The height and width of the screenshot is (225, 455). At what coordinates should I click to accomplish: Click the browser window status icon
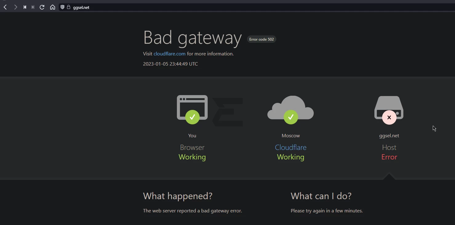[192, 107]
